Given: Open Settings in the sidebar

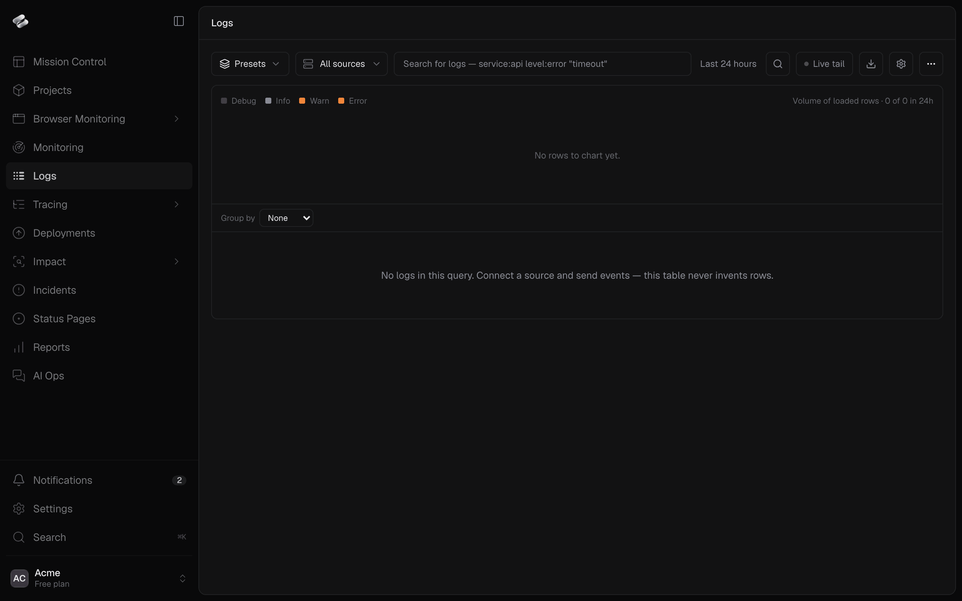Looking at the screenshot, I should 99,509.
